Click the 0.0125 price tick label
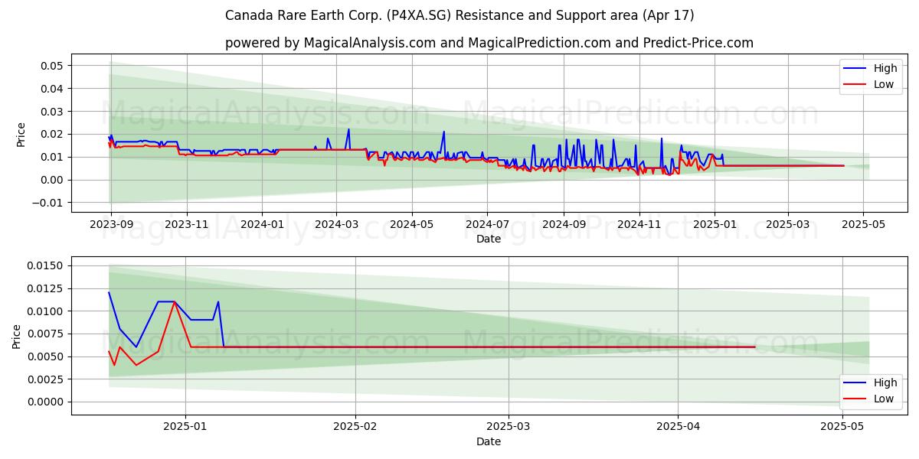The height and width of the screenshot is (459, 919). click(x=47, y=288)
